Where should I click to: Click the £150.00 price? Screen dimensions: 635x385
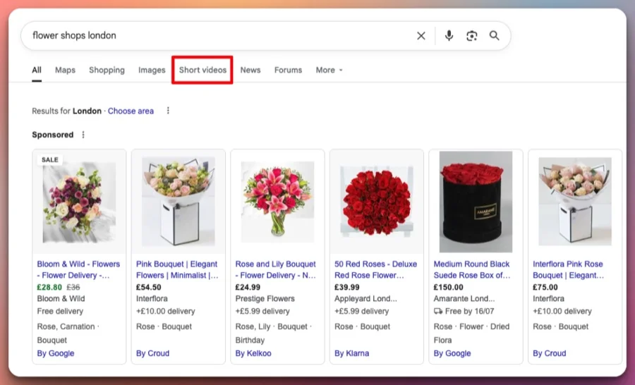448,288
